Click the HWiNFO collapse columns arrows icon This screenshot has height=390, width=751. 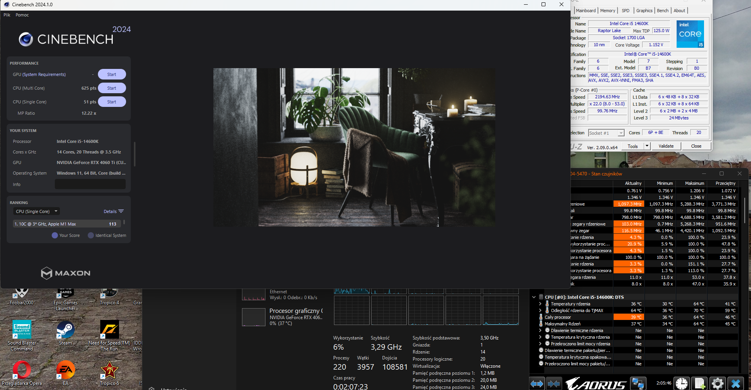point(553,383)
